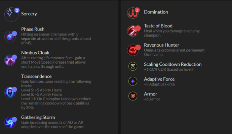The image size is (232, 134).
Task: Click the Ravenous Hunter rune icon
Action: [x=133, y=50]
